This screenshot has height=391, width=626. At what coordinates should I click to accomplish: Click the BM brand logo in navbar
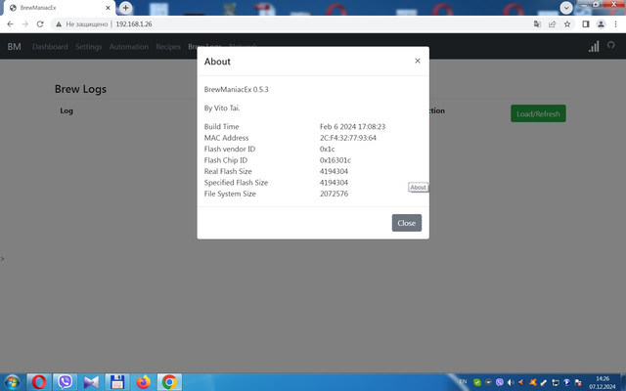point(14,47)
